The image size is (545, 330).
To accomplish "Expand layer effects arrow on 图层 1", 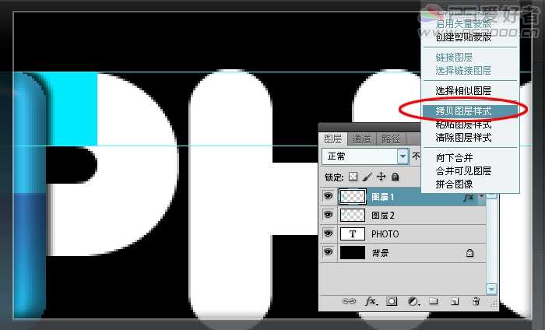I will coord(481,198).
